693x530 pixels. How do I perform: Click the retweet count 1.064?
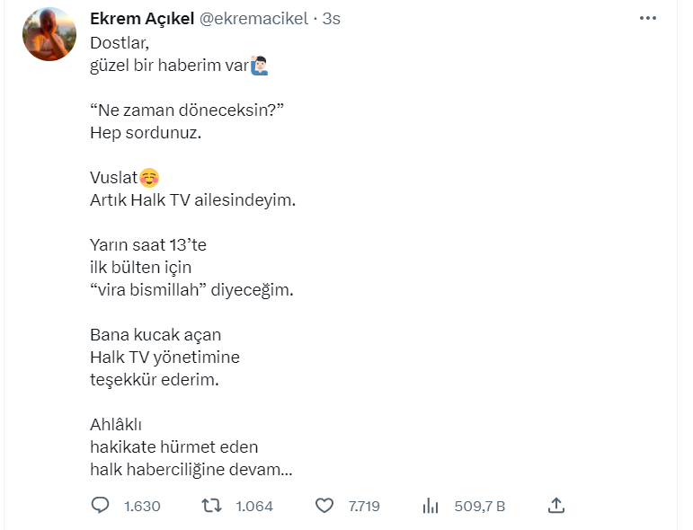254,507
